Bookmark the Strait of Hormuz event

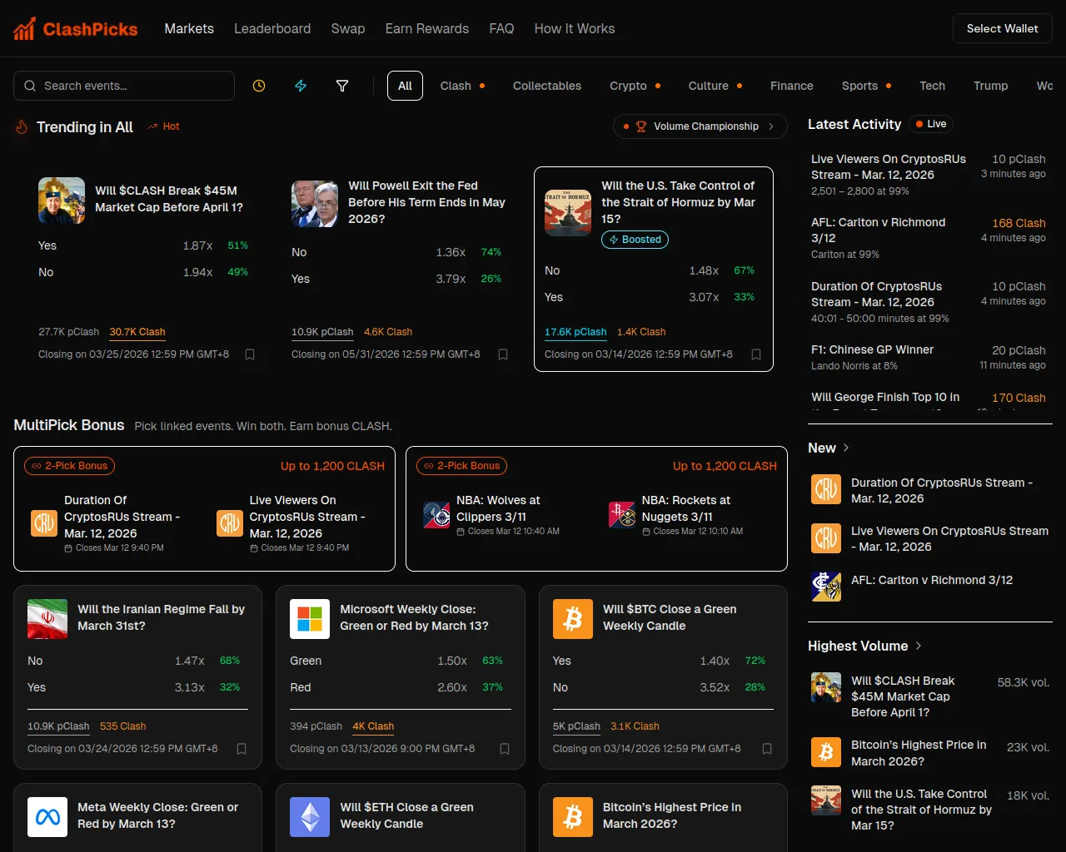(756, 354)
